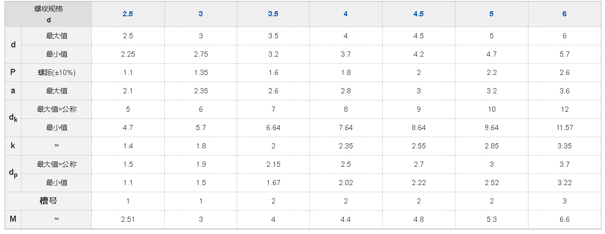The height and width of the screenshot is (234, 605).
Task: Click the blue 4 column header link
Action: [345, 14]
